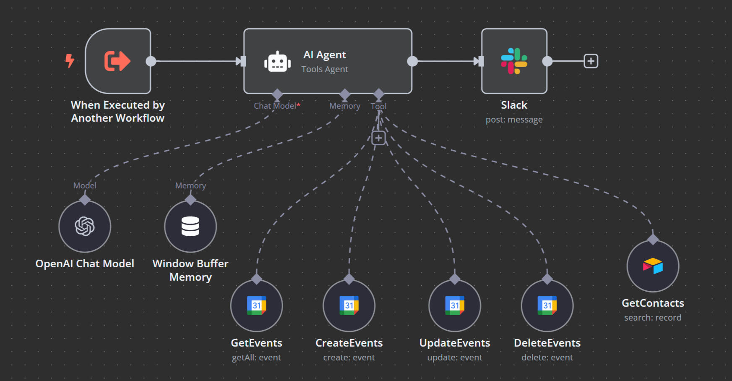Open the UpdateEvents Google Calendar node
Screen dimensions: 732x381
tap(455, 306)
